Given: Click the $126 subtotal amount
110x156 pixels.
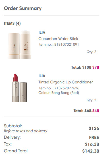Looking at the screenshot, I should coord(94,128).
